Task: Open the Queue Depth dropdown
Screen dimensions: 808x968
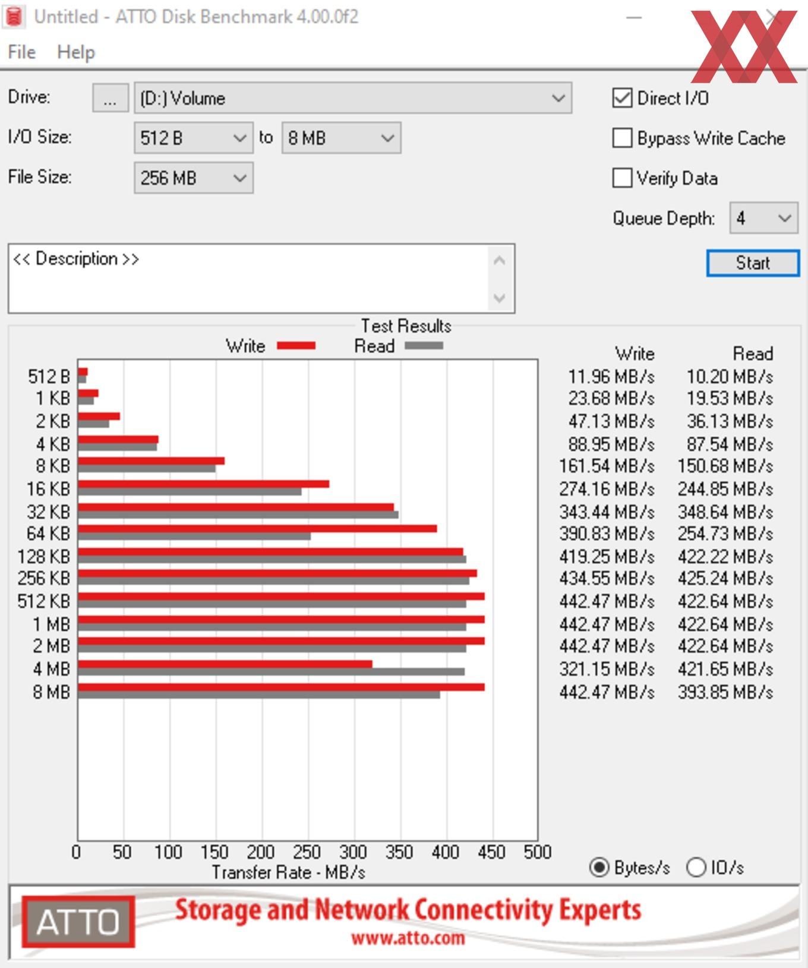Action: click(763, 218)
